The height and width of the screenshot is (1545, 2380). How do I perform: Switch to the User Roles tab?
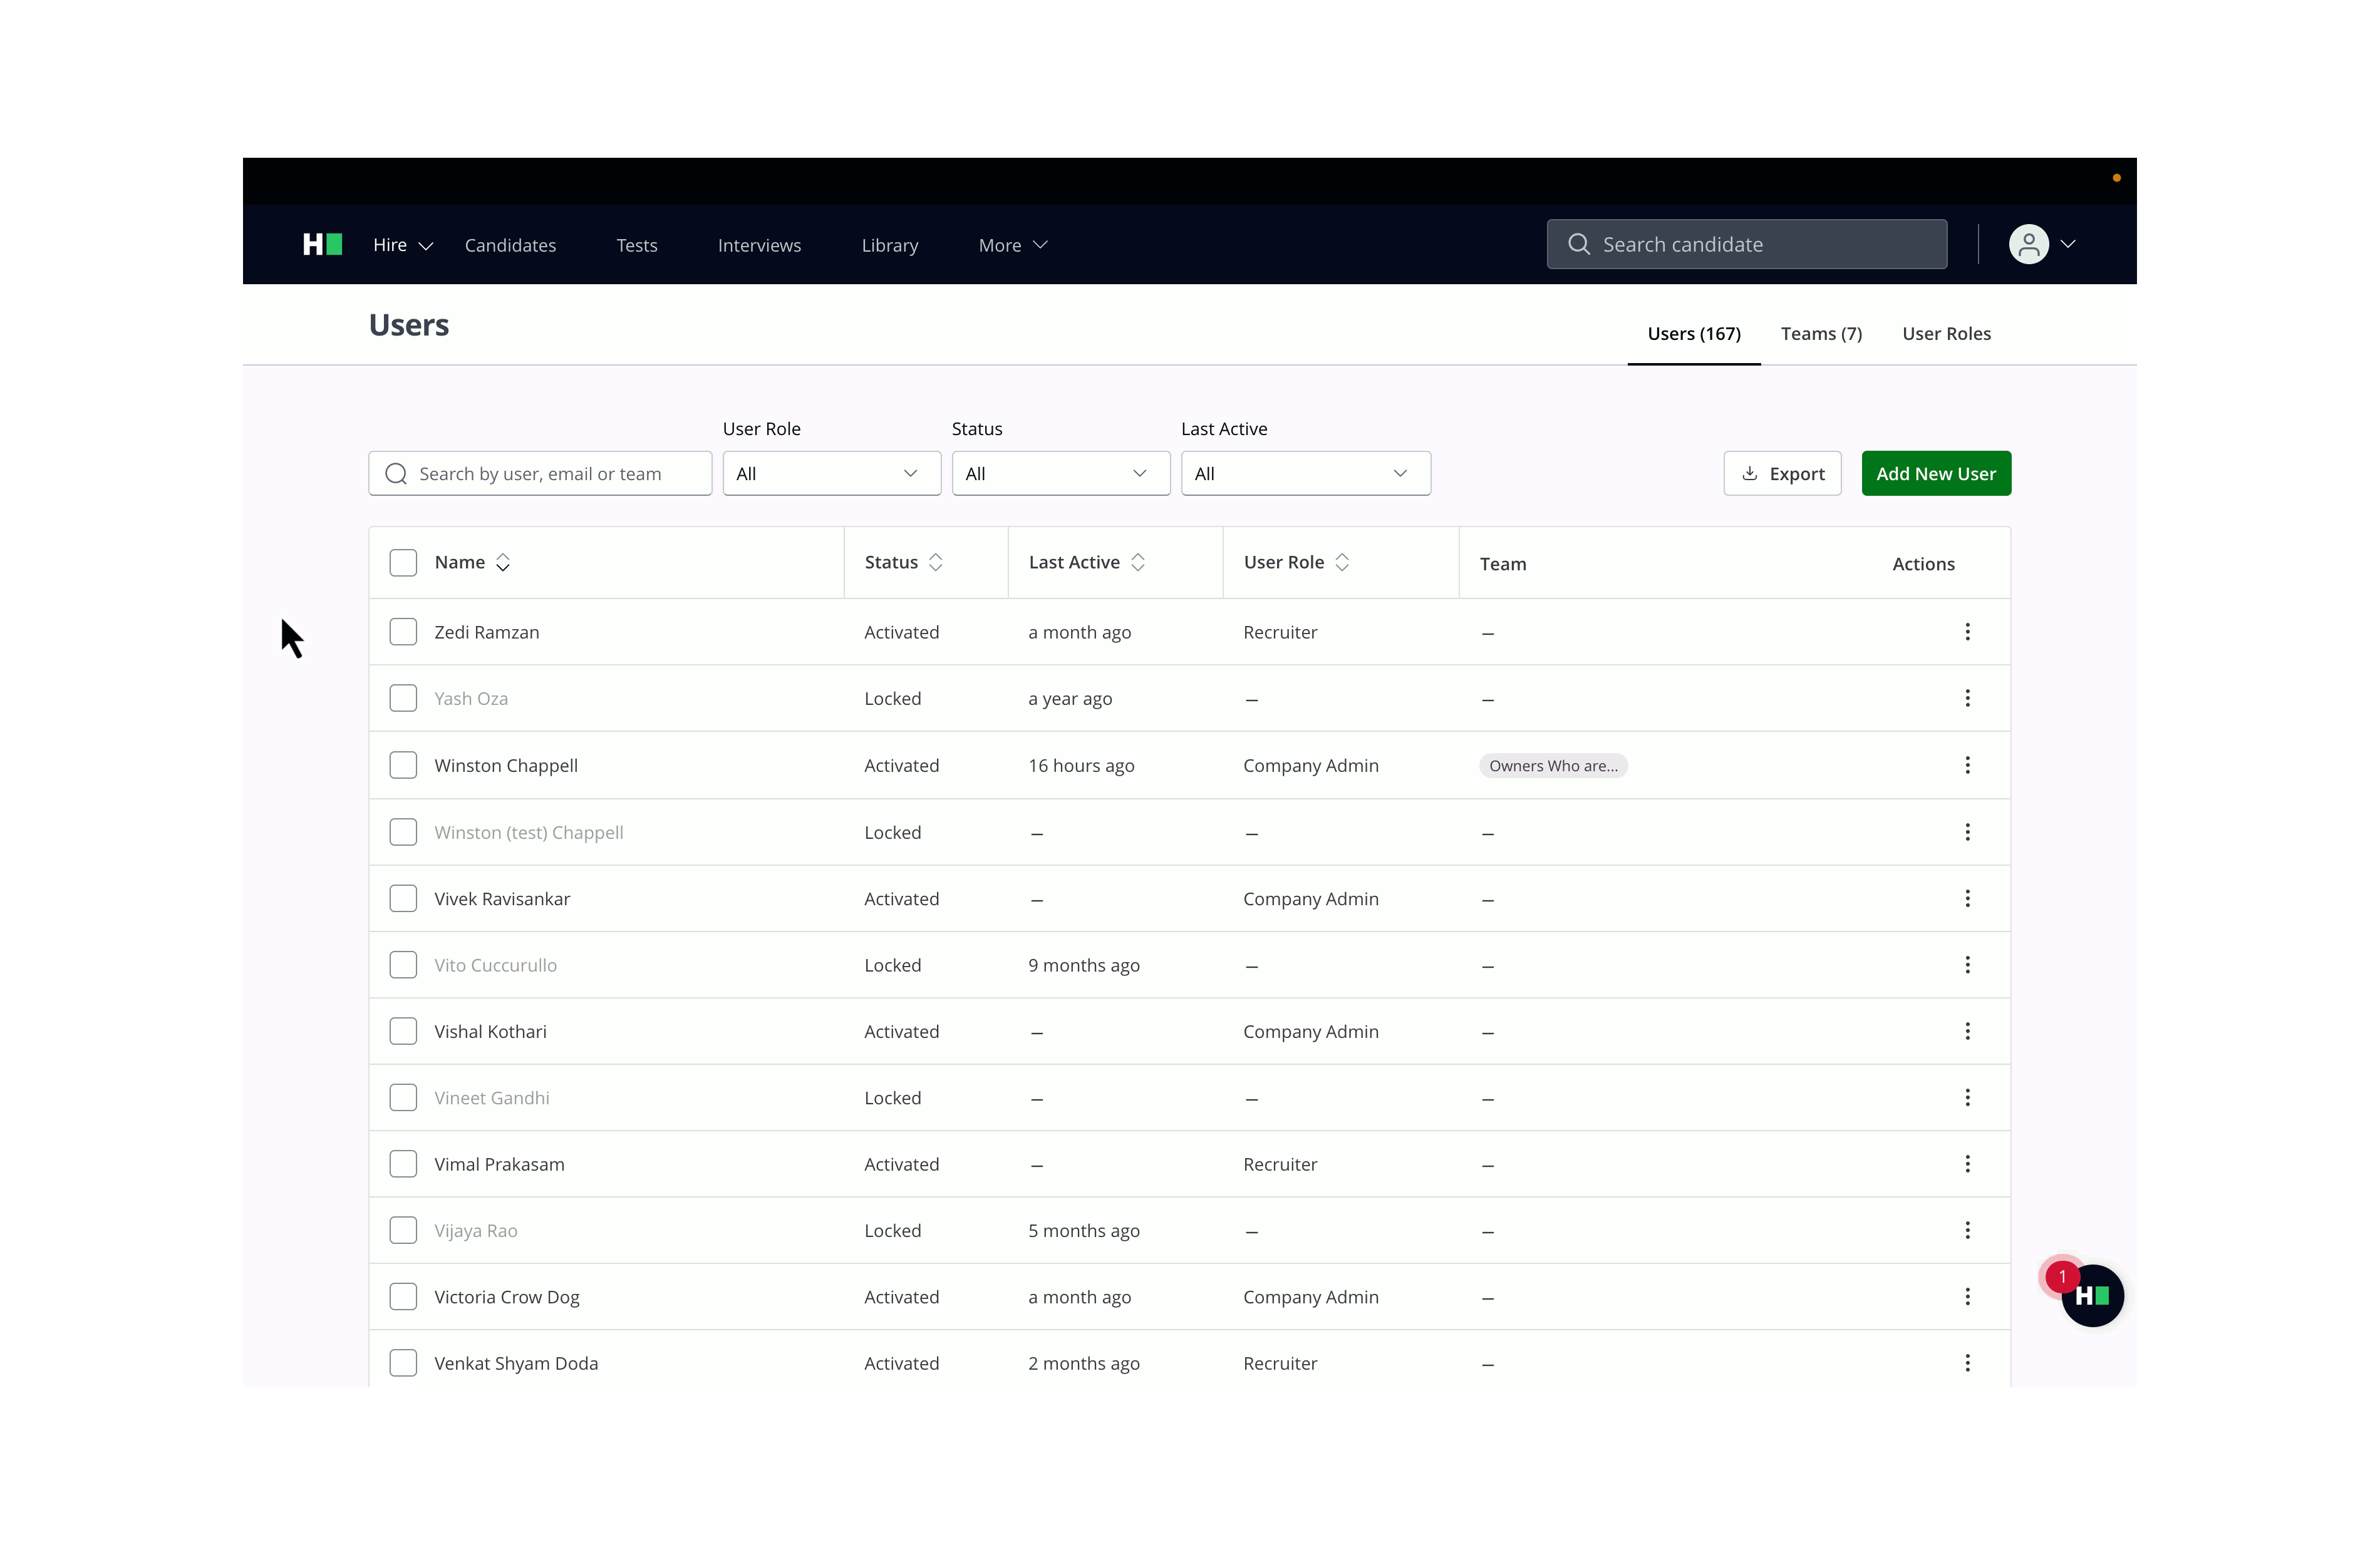tap(1946, 334)
